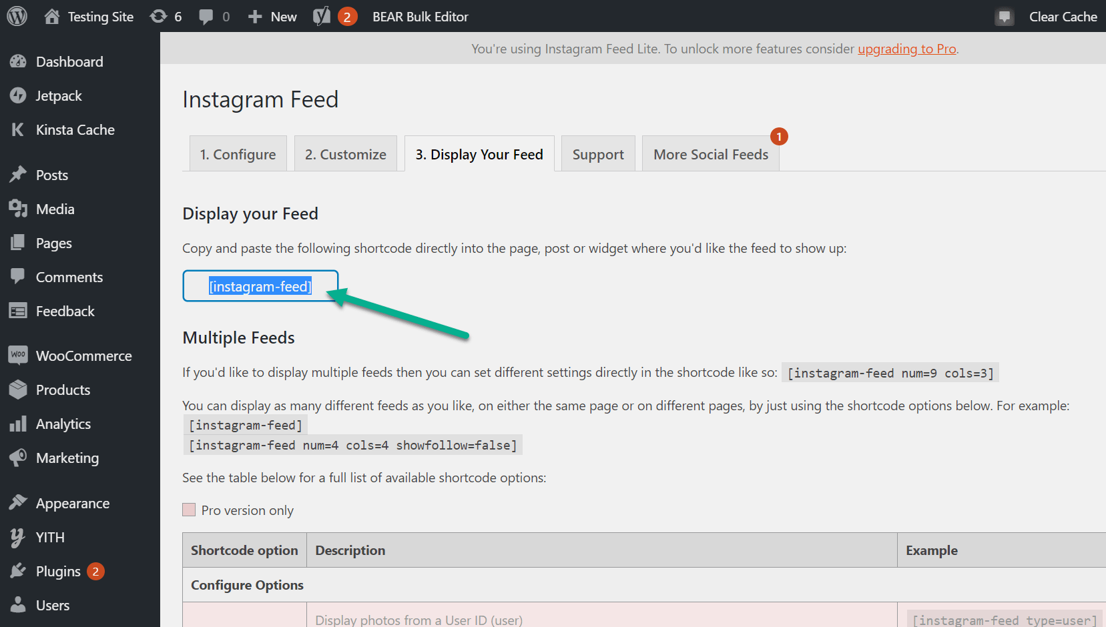Open the Customize tab
The height and width of the screenshot is (627, 1106).
point(345,153)
